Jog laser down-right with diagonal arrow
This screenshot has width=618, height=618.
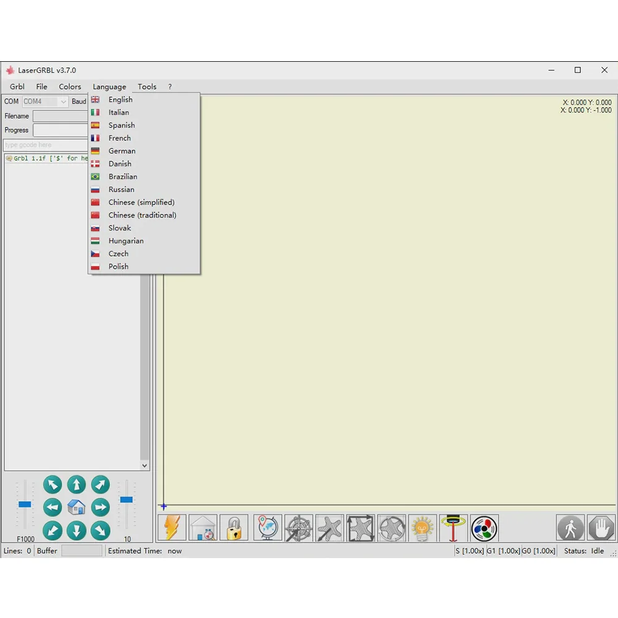tap(101, 530)
